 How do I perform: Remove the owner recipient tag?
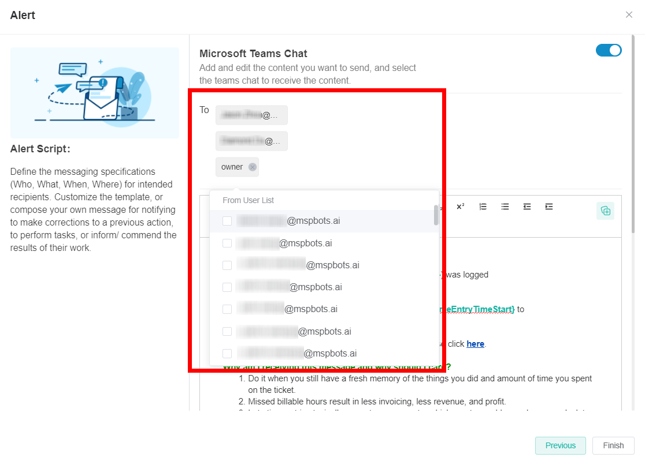pyautogui.click(x=253, y=167)
